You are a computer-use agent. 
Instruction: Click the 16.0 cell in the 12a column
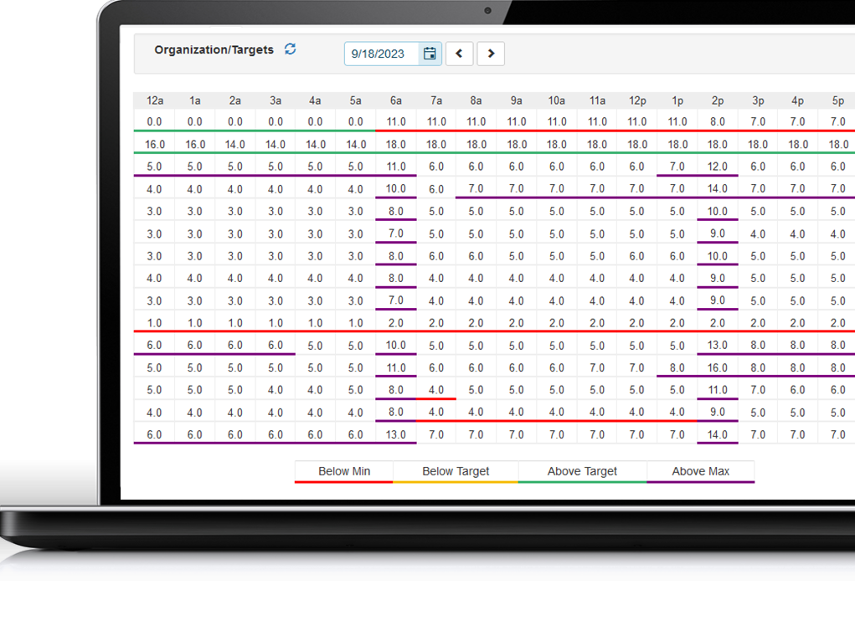pyautogui.click(x=154, y=145)
